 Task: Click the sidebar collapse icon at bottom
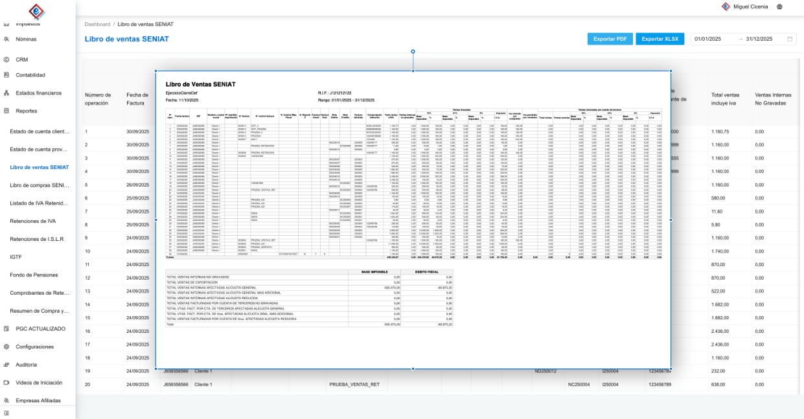click(6, 413)
